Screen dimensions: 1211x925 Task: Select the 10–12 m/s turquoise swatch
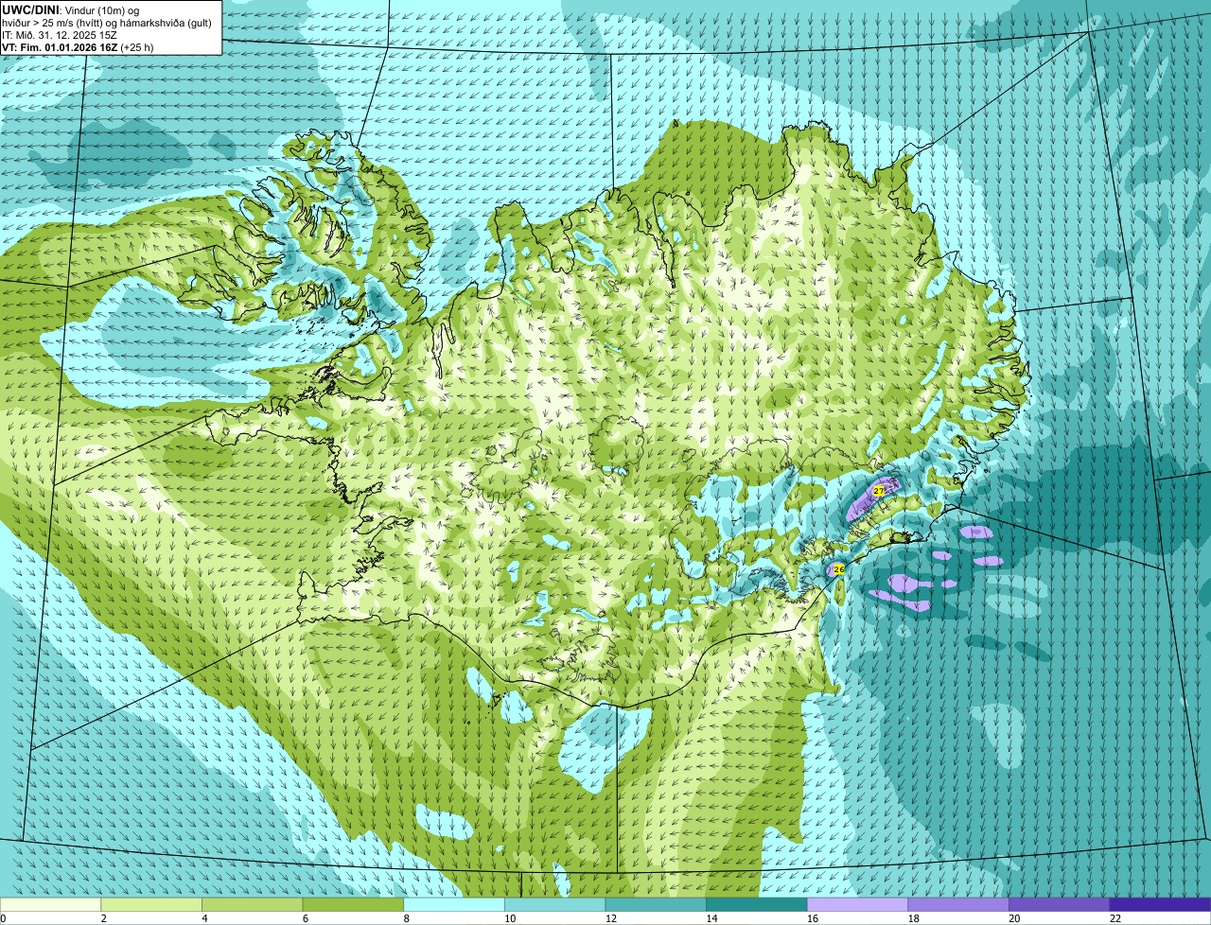coord(554,904)
